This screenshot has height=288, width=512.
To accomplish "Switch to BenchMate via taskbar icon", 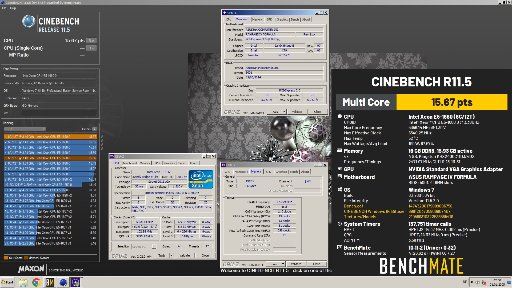I will pos(50,282).
